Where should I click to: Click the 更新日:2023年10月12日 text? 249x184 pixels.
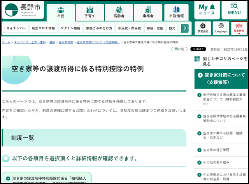click(x=229, y=49)
